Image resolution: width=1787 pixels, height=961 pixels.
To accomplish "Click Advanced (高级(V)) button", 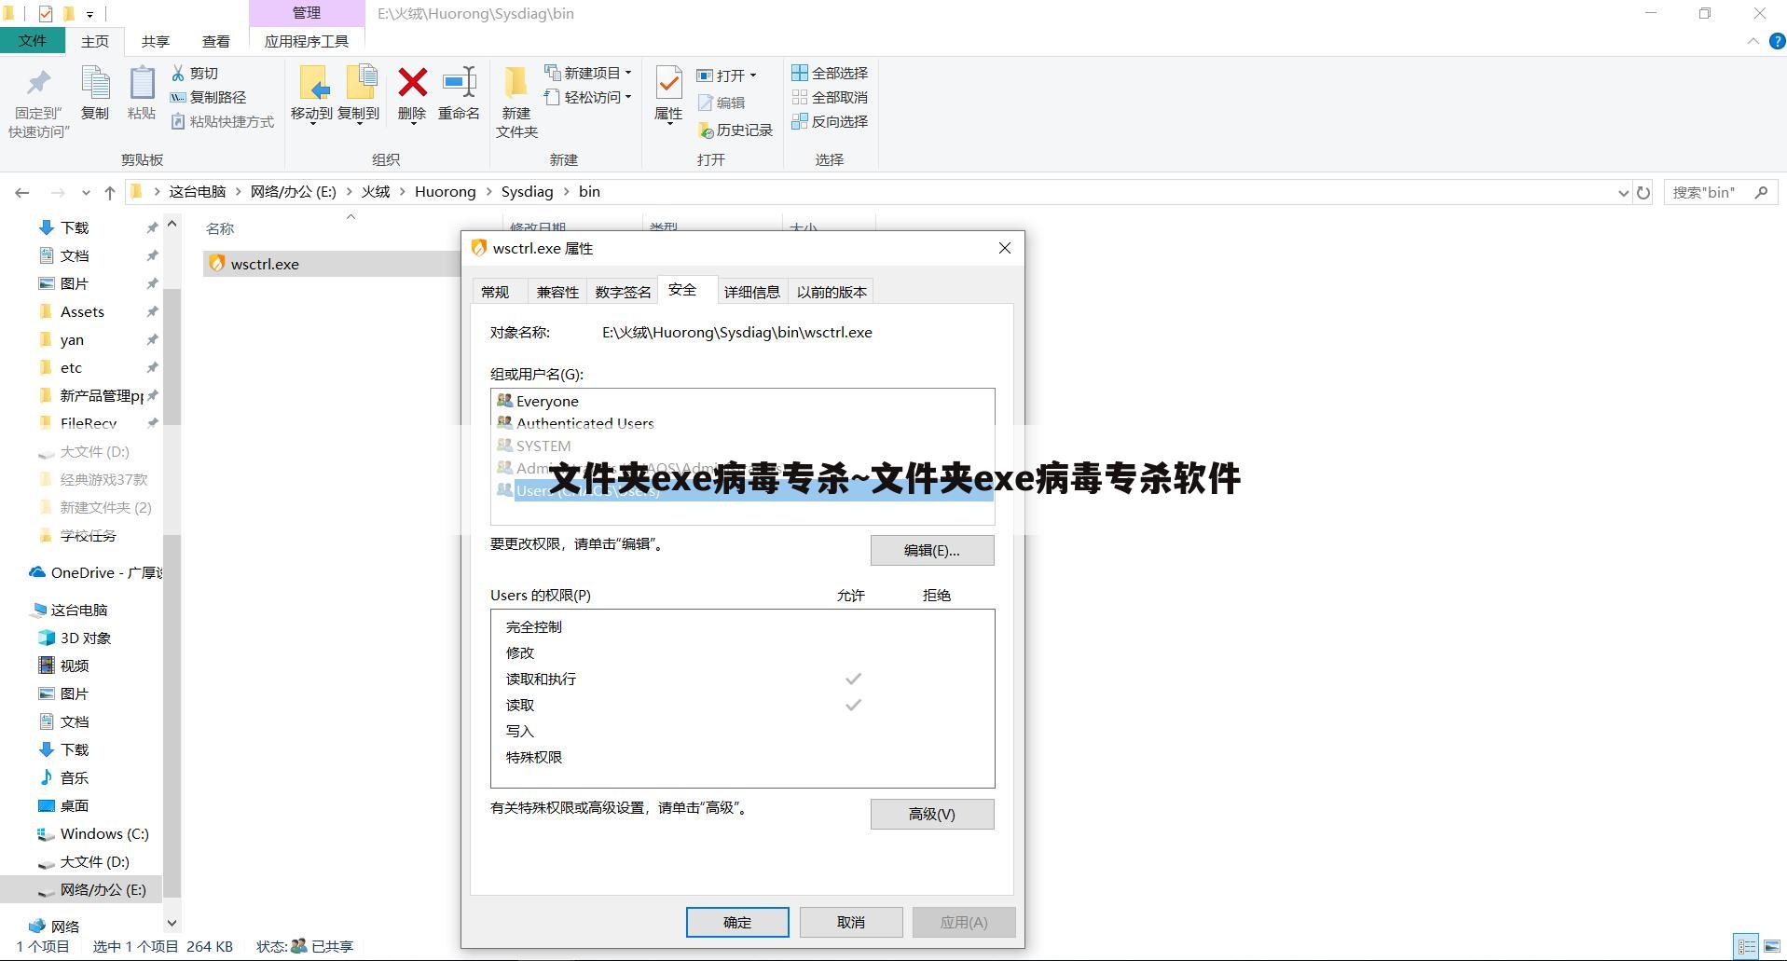I will coord(932,815).
